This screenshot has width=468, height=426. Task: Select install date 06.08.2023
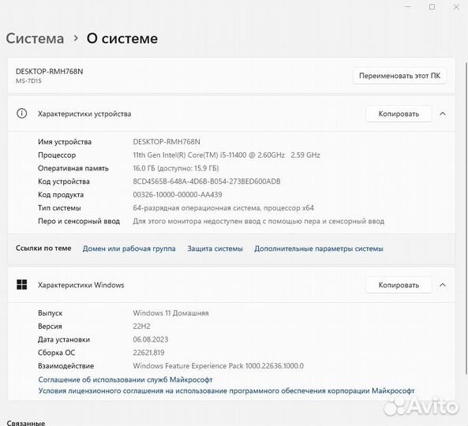151,339
